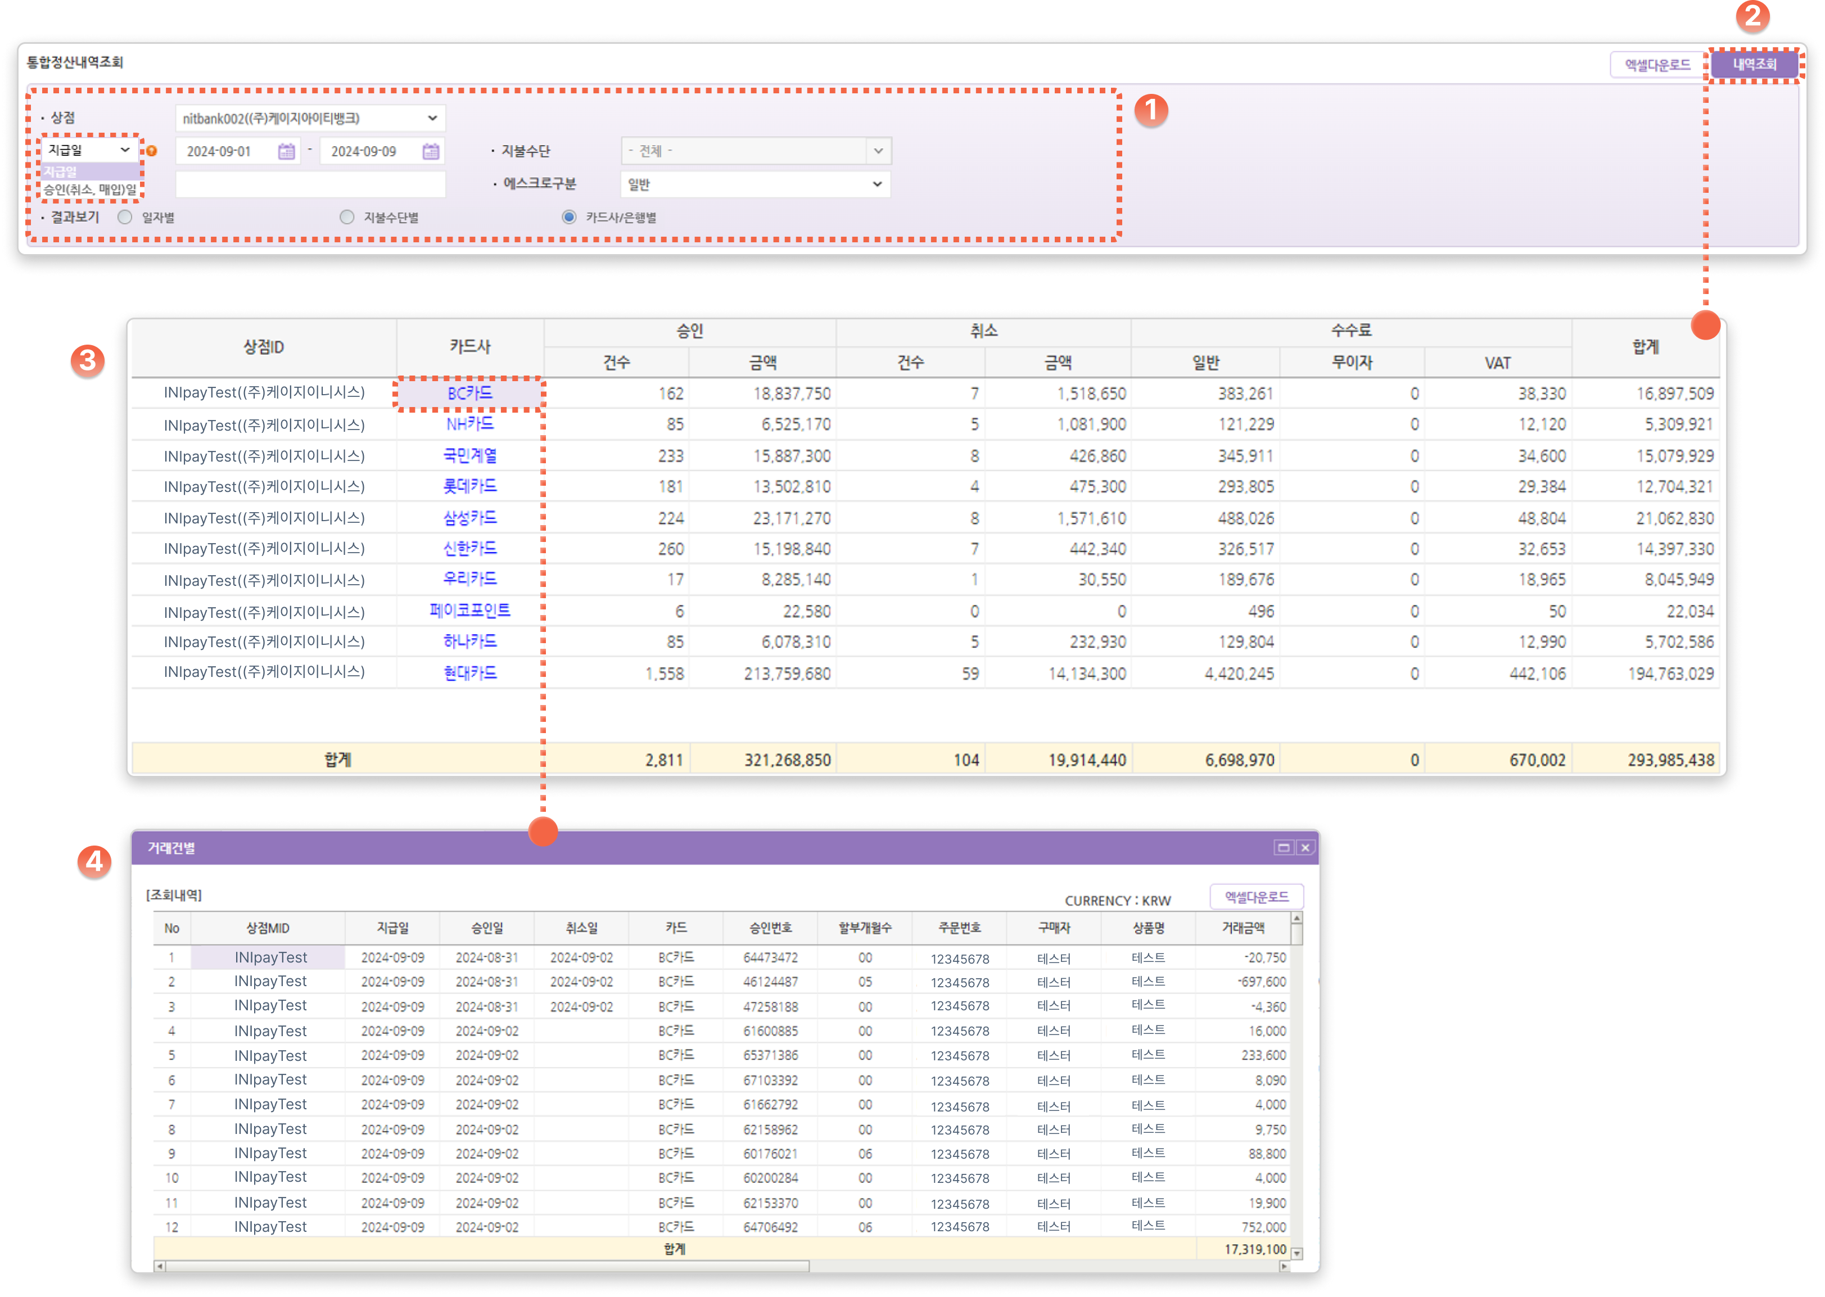Click 엑셀다운로드 in the top panel
Viewport: 1825px width, 1297px height.
1657,65
